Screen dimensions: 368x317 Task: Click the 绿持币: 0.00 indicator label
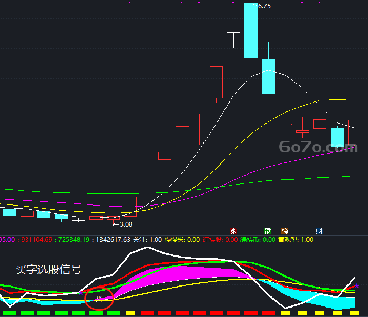[x=258, y=240]
